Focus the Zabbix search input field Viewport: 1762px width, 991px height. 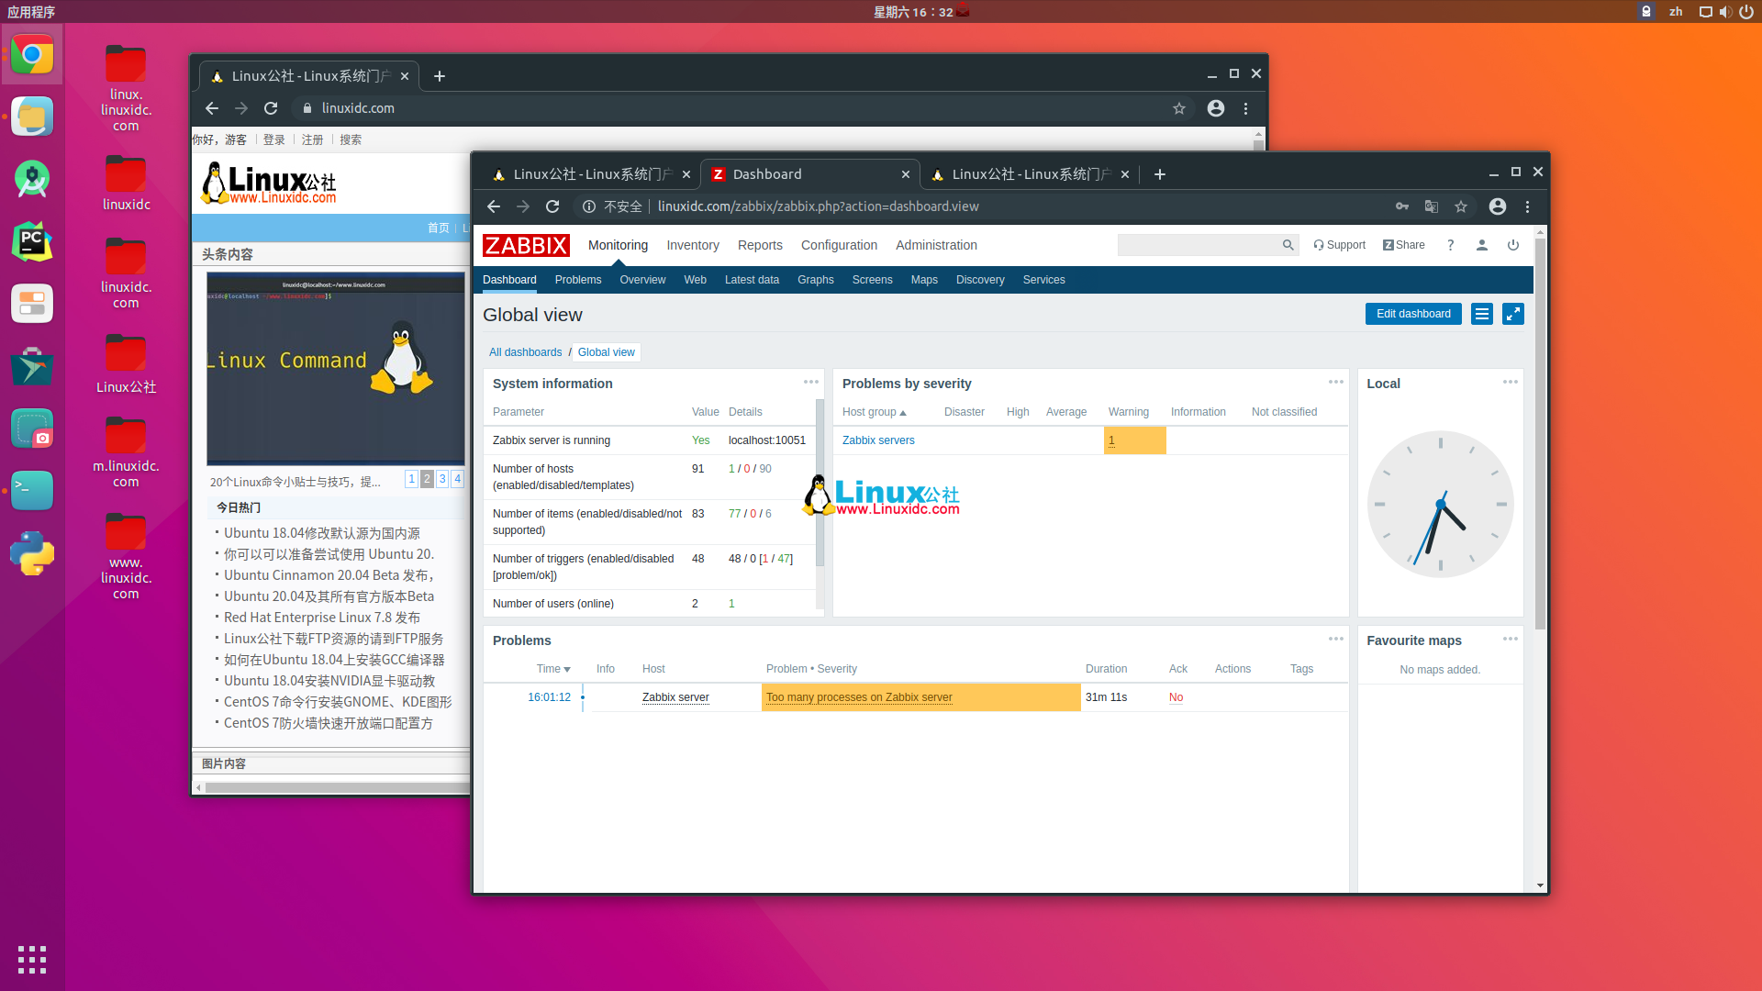click(x=1199, y=245)
